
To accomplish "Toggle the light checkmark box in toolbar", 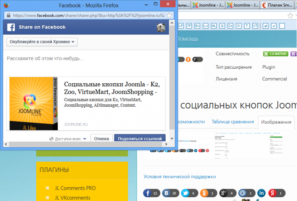I will [x=274, y=26].
